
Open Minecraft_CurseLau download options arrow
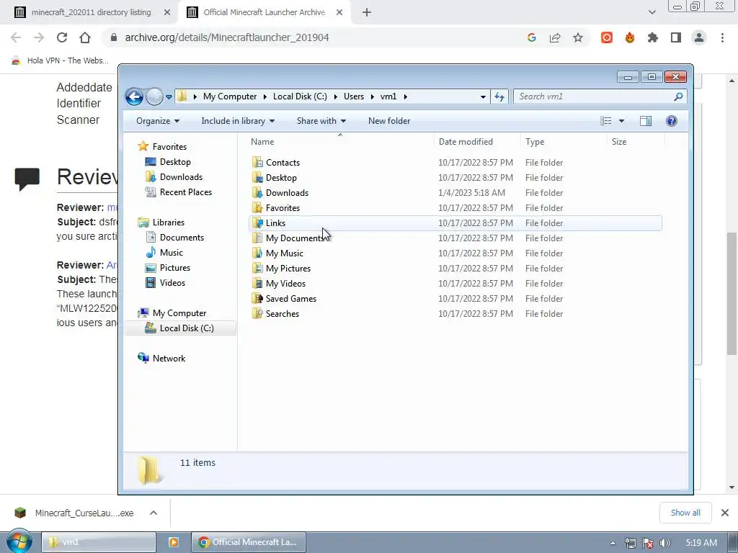tap(154, 513)
